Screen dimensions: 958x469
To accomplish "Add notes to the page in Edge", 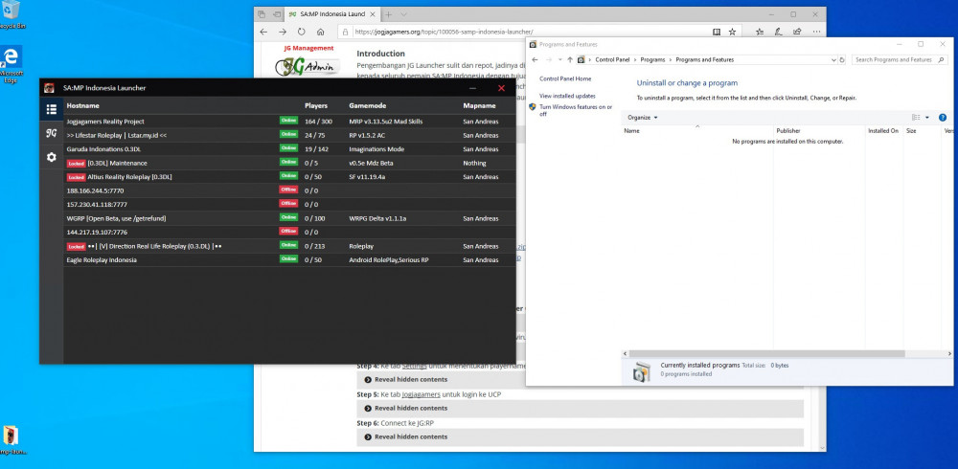I will [x=778, y=32].
